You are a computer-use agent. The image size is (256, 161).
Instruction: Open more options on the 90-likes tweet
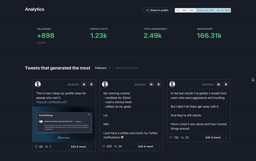[91, 147]
